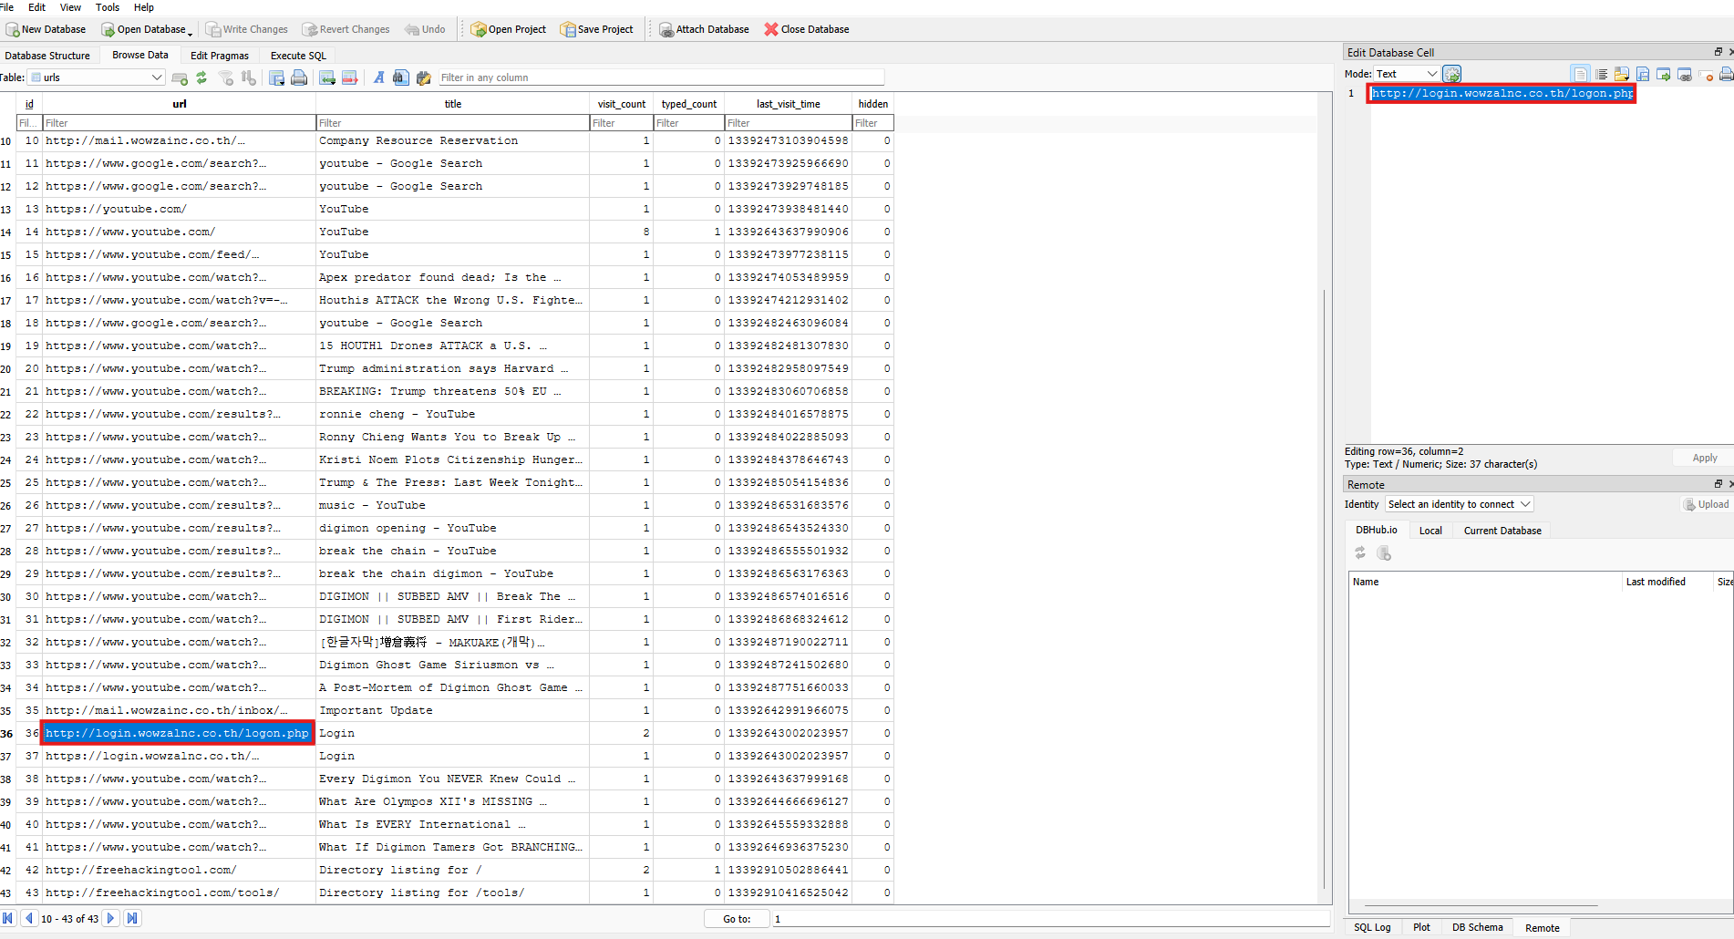Go to the next page of records
1734x939 pixels.
click(x=111, y=918)
